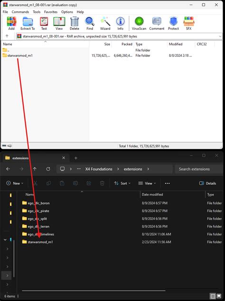This screenshot has height=301, width=225.
Task: Add a new Explorer tab
Action: click(x=76, y=158)
